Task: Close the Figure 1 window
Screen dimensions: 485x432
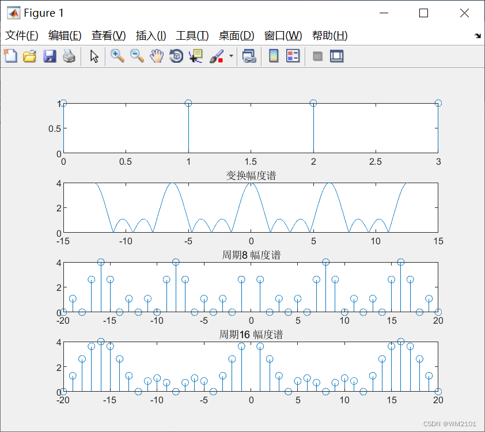Action: click(x=464, y=13)
